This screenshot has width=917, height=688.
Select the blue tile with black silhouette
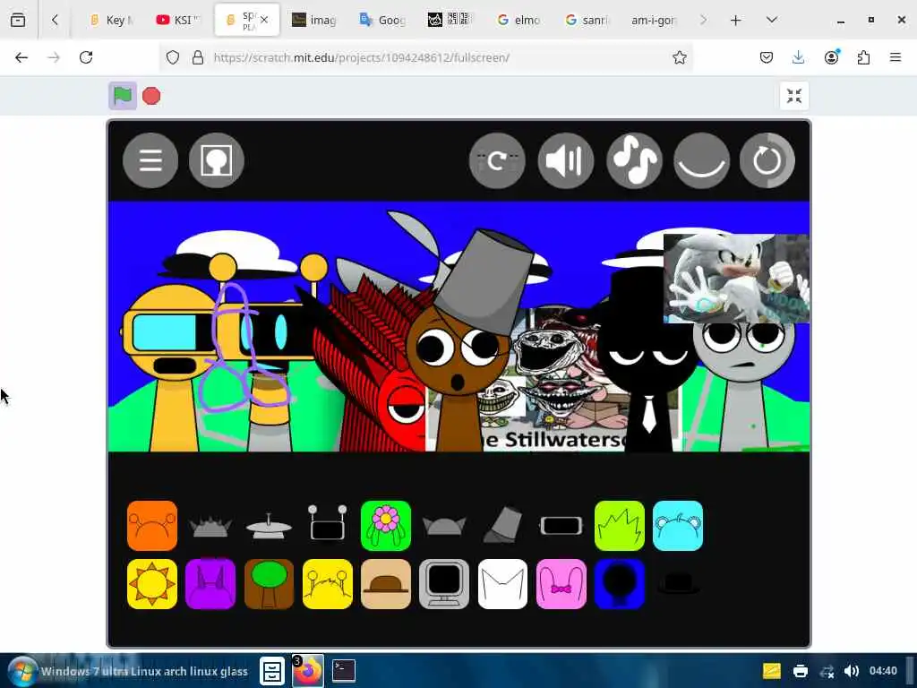(620, 584)
